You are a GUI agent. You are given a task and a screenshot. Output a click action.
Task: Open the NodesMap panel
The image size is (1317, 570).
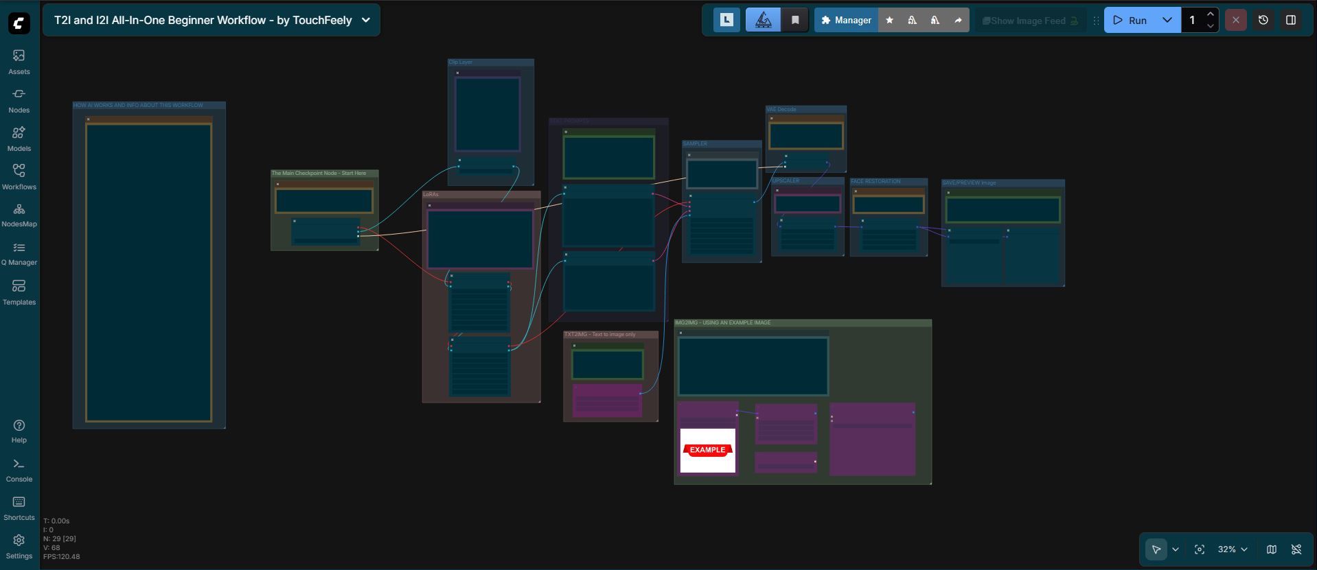pos(19,215)
